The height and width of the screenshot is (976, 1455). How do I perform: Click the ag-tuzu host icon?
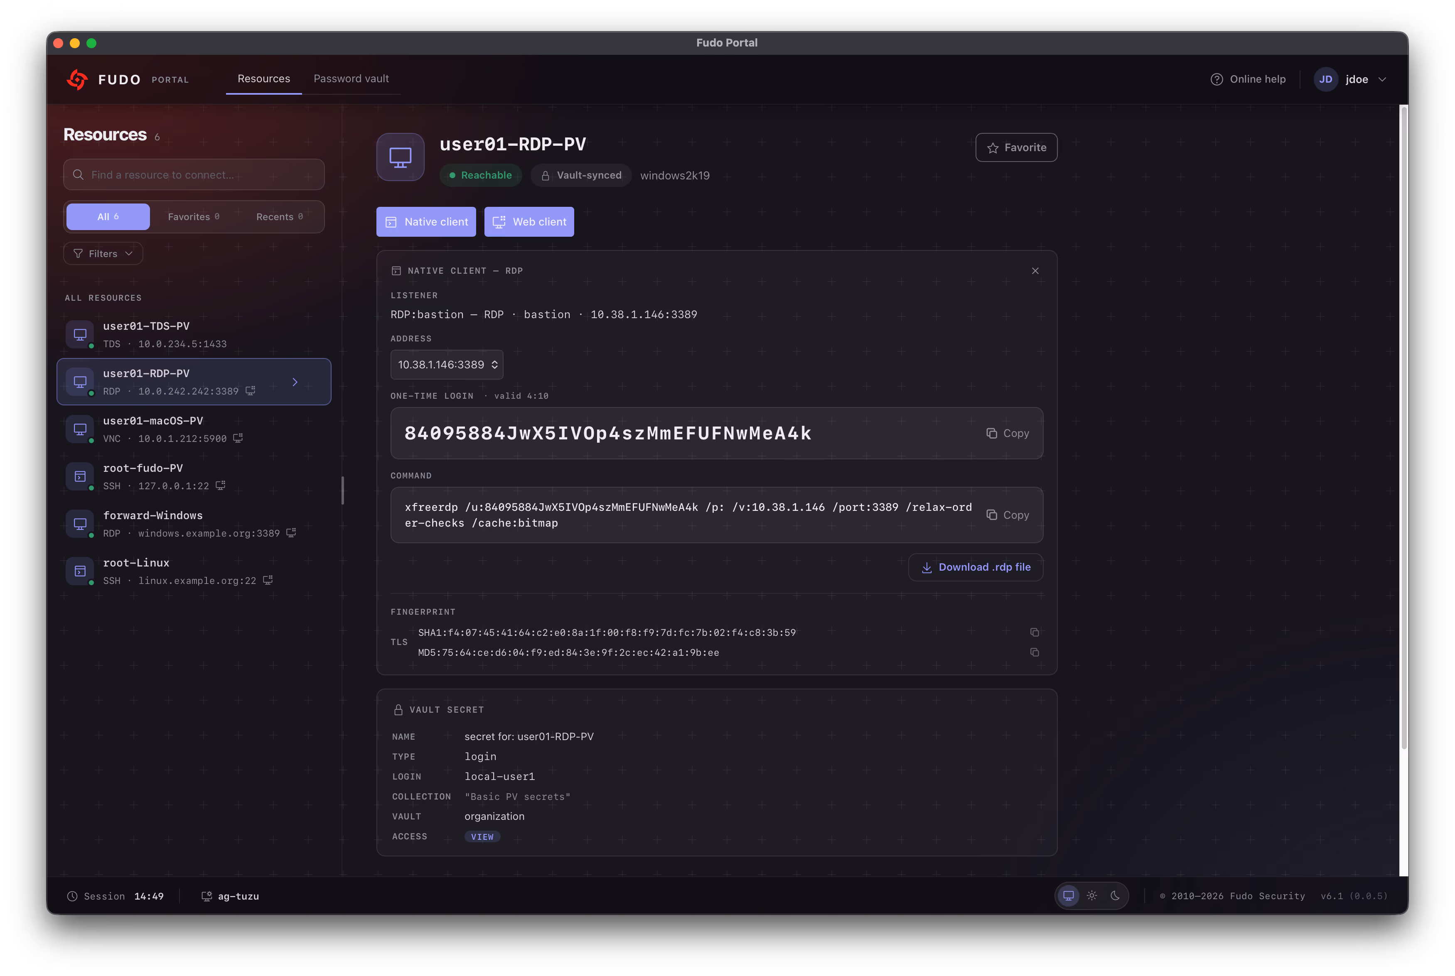pyautogui.click(x=206, y=896)
